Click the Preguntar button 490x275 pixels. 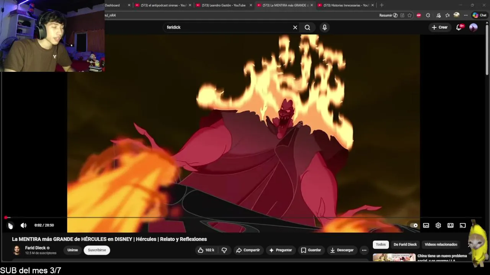[x=281, y=250]
